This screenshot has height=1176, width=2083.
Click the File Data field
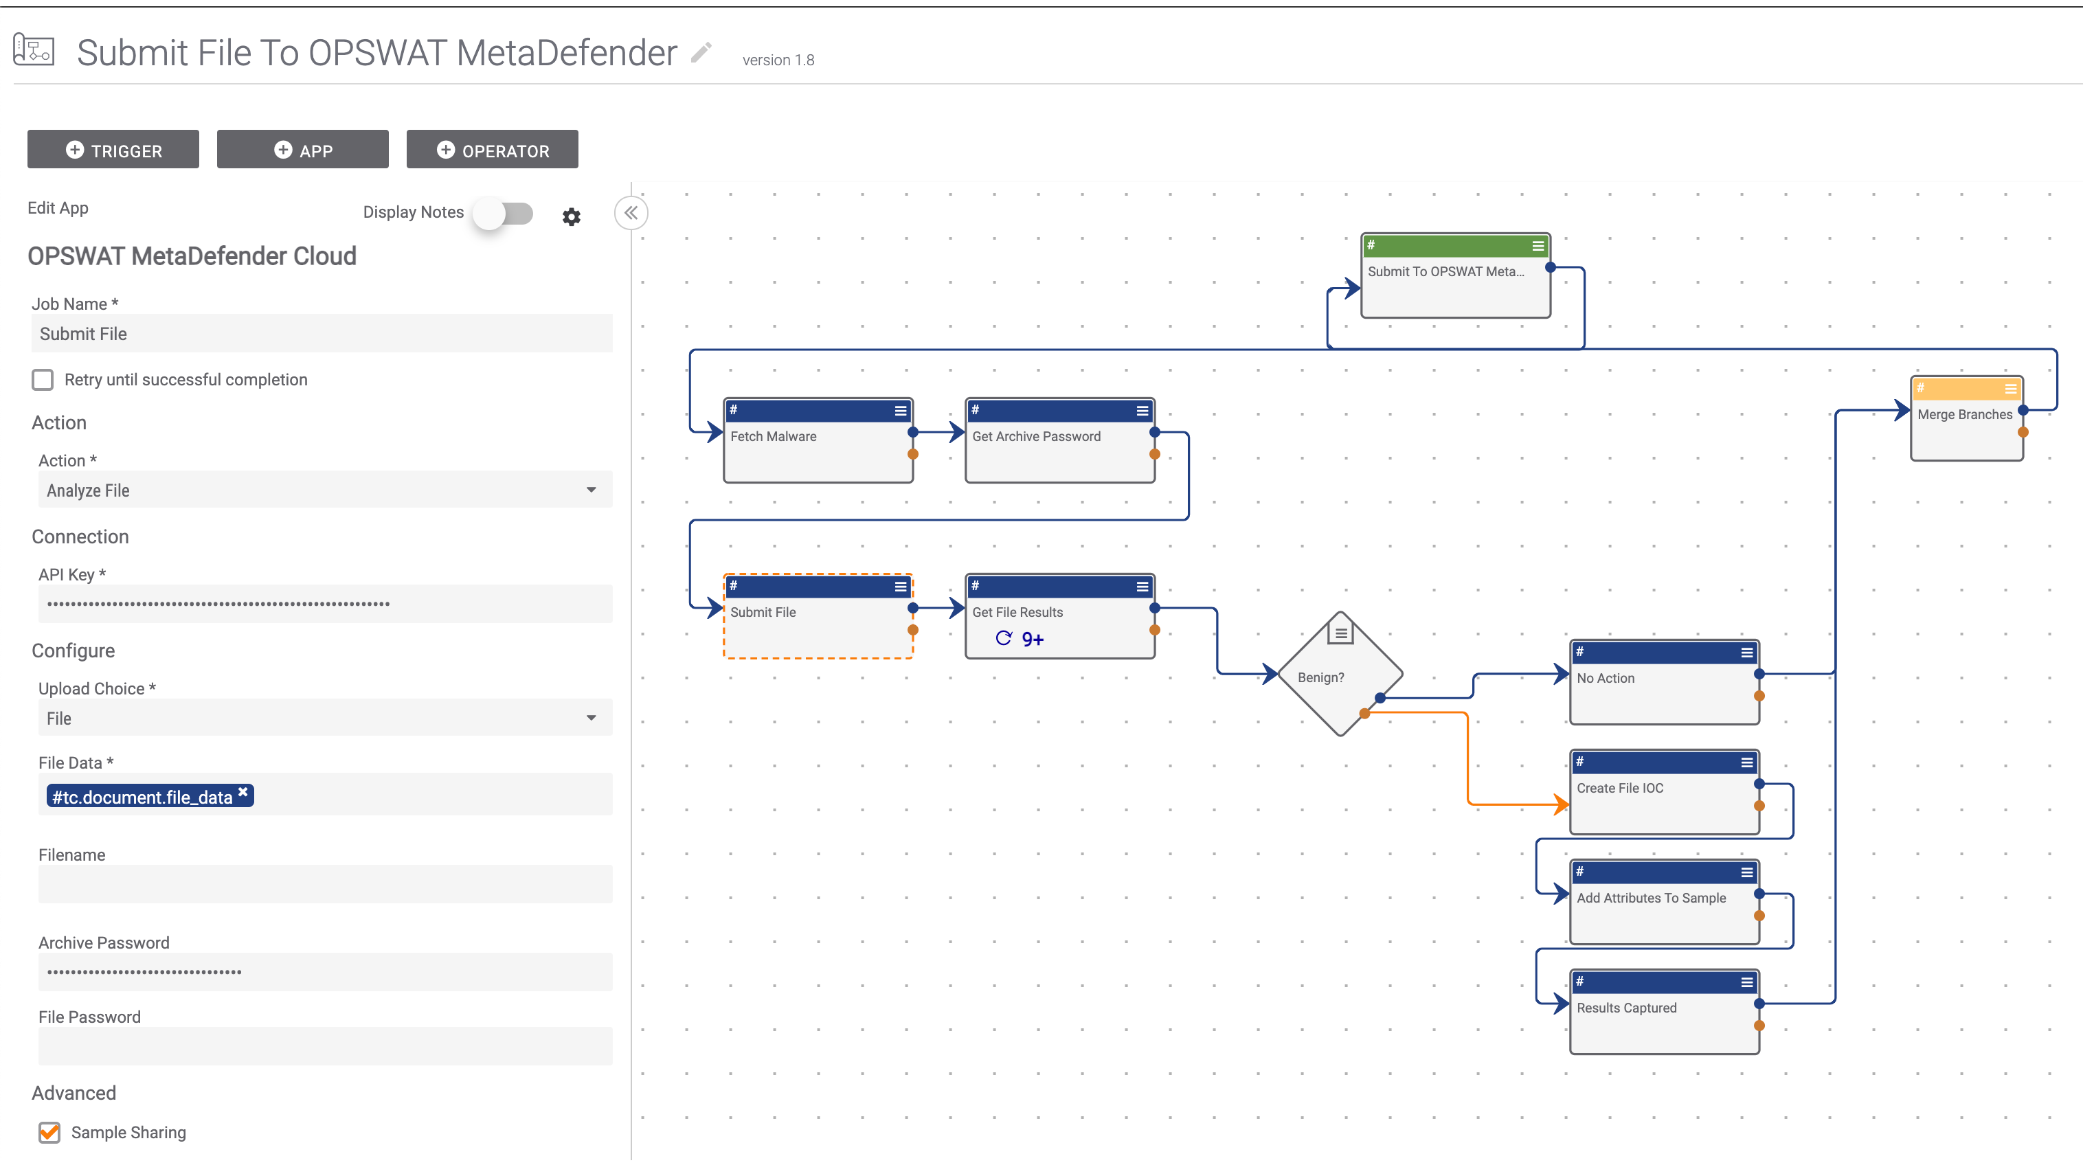(x=325, y=795)
